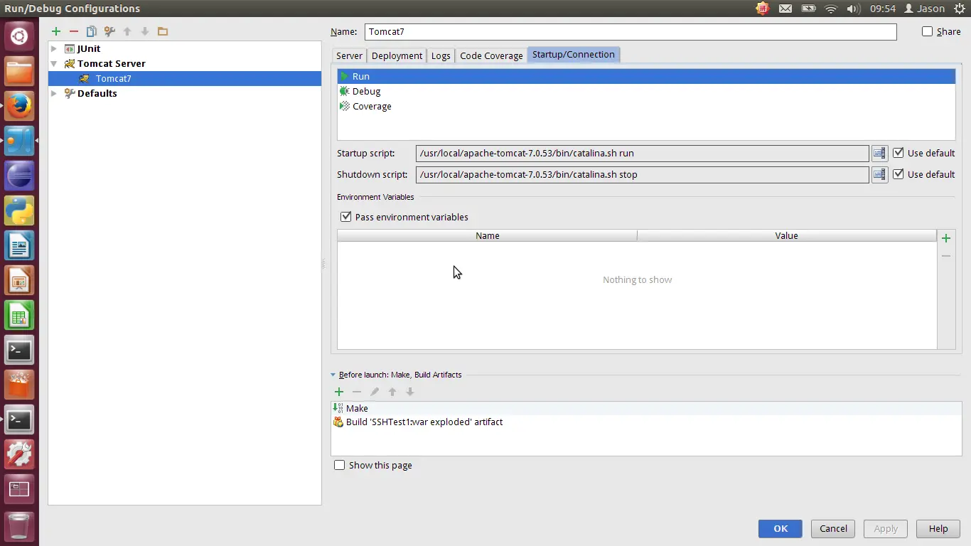The height and width of the screenshot is (546, 971).
Task: Switch to the Code Coverage tab
Action: pyautogui.click(x=491, y=55)
